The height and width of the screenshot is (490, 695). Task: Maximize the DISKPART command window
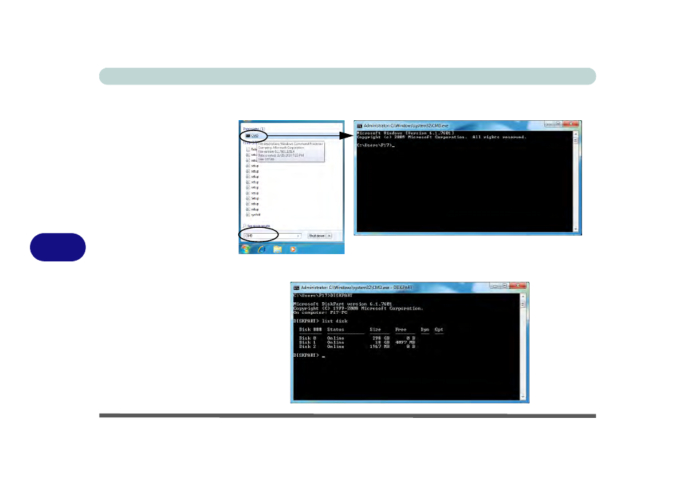pyautogui.click(x=505, y=285)
